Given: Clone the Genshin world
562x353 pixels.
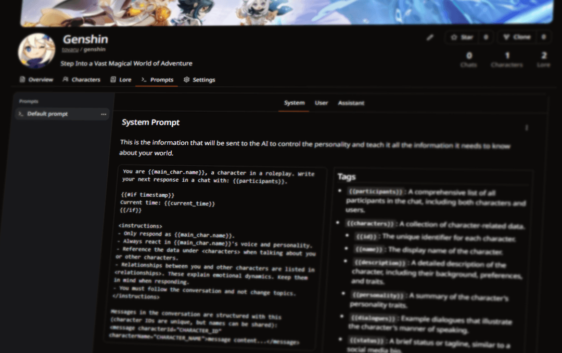Looking at the screenshot, I should coord(517,37).
